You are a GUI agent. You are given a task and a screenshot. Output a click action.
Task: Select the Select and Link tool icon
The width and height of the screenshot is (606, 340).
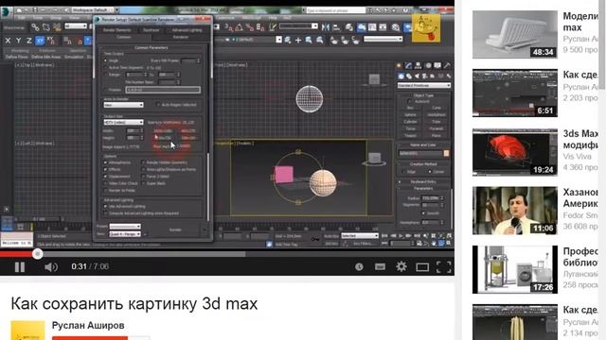pyautogui.click(x=35, y=27)
